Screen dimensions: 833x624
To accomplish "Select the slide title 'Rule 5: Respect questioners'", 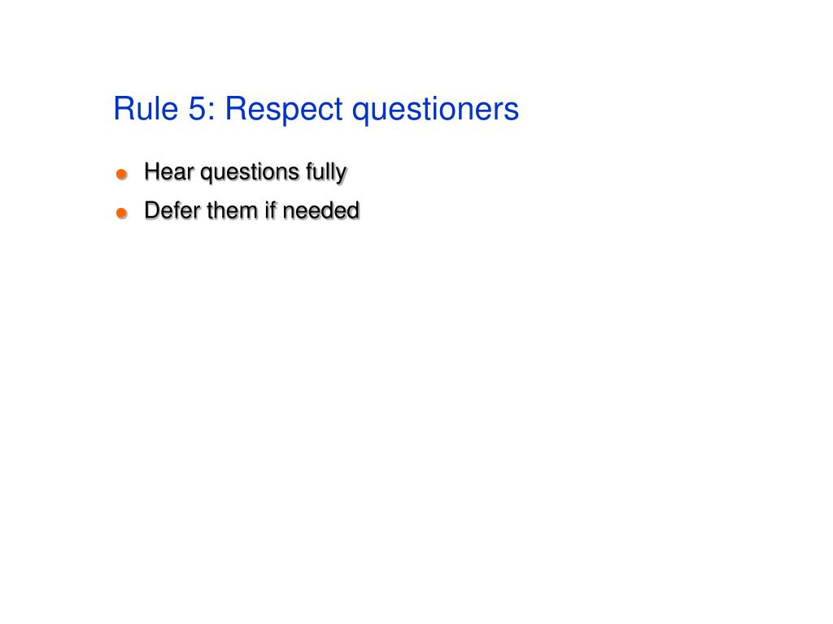I will point(316,110).
